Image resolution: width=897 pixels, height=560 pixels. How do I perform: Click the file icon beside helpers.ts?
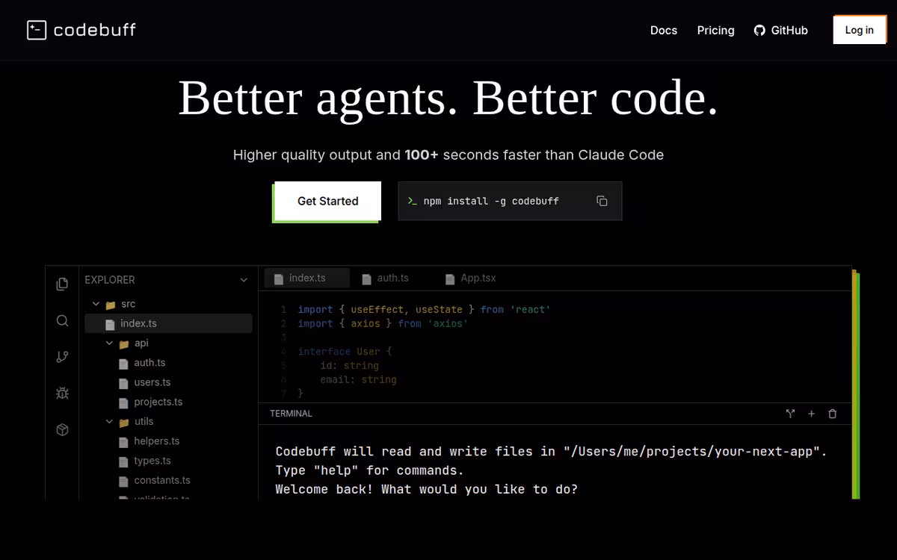[124, 442]
